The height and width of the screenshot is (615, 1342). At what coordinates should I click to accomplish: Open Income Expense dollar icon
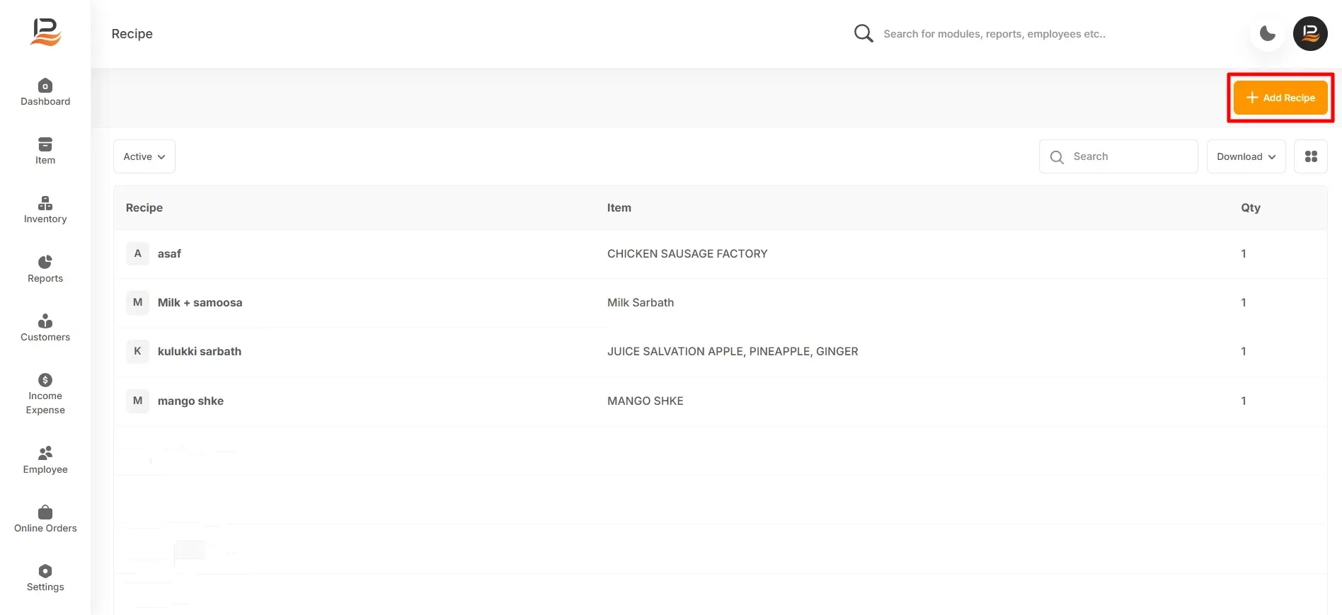click(45, 380)
